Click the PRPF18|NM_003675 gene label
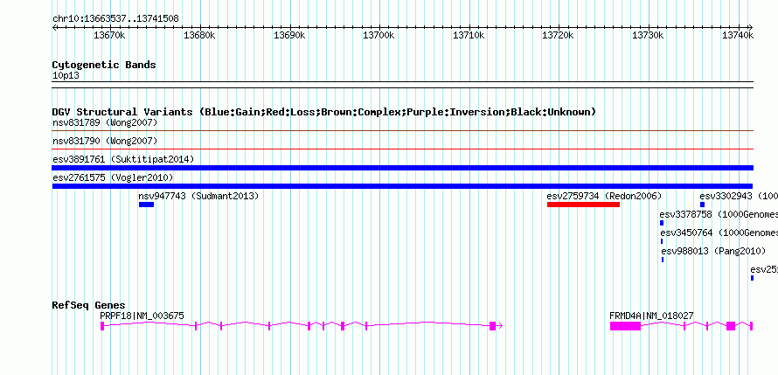778x375 pixels. (x=142, y=316)
